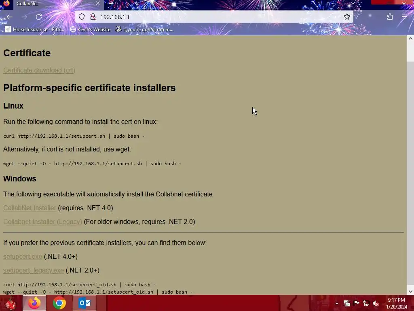
Task: Click the muted volume tray icon
Action: point(376,303)
